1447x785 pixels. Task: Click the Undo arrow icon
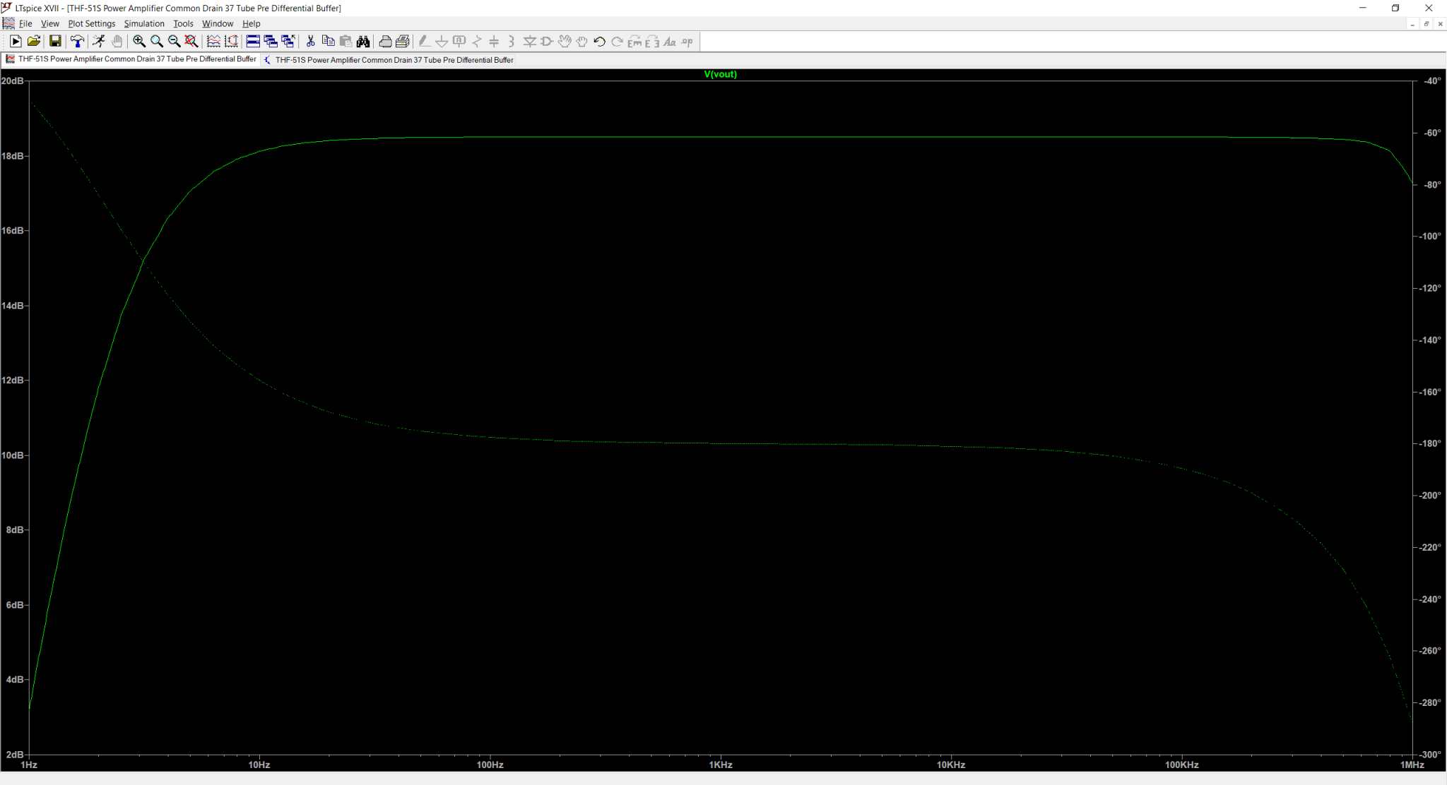pyautogui.click(x=599, y=42)
